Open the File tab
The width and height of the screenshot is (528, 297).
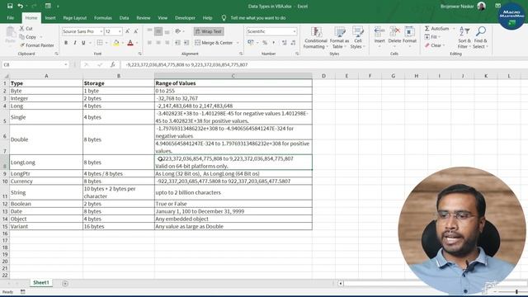point(11,18)
